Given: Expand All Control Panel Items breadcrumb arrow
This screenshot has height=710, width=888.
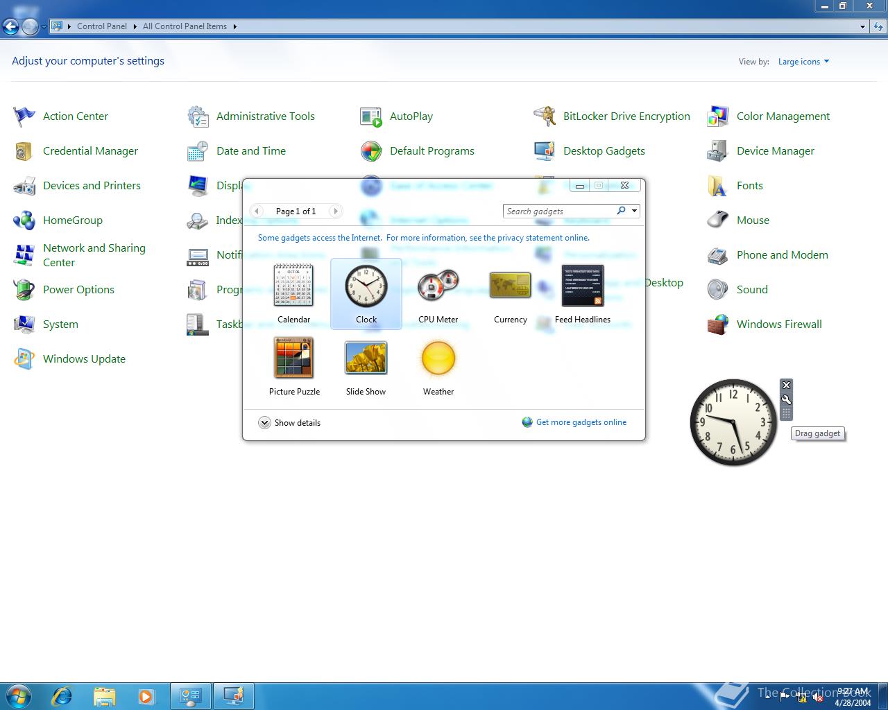Looking at the screenshot, I should click(x=234, y=26).
